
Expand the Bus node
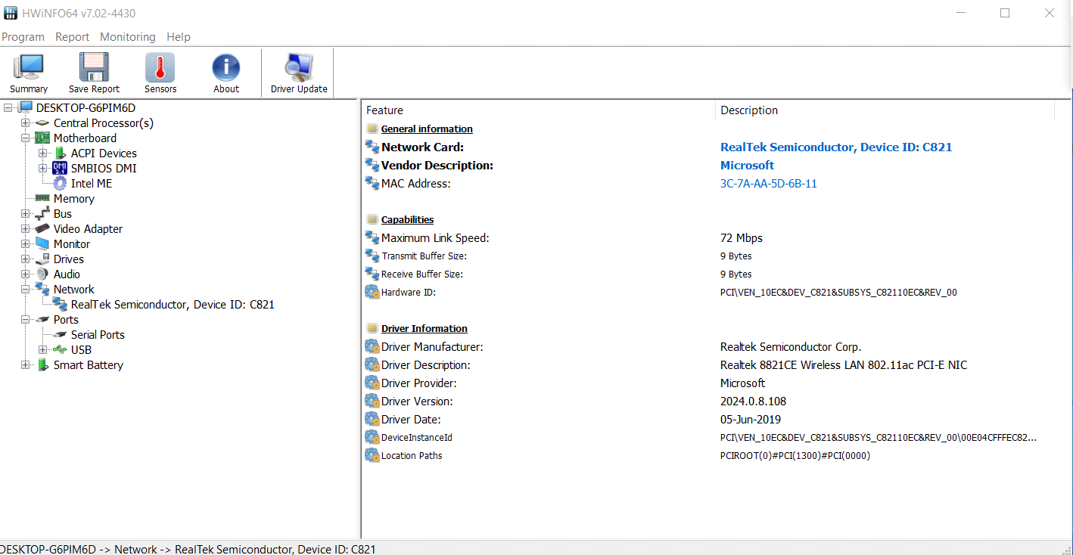tap(26, 213)
